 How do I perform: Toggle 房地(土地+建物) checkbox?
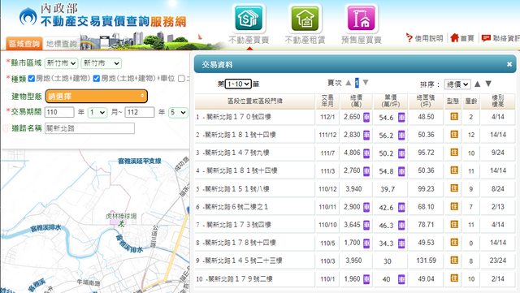coord(32,79)
